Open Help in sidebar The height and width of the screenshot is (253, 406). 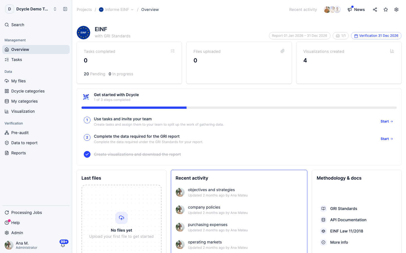click(x=36, y=223)
